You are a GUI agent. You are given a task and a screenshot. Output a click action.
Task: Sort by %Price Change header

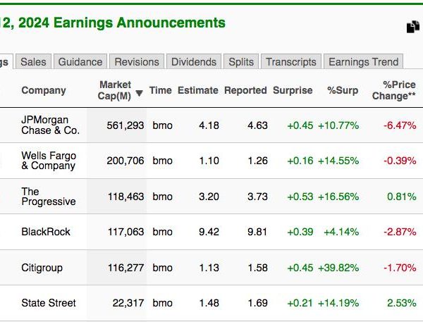[x=394, y=90]
